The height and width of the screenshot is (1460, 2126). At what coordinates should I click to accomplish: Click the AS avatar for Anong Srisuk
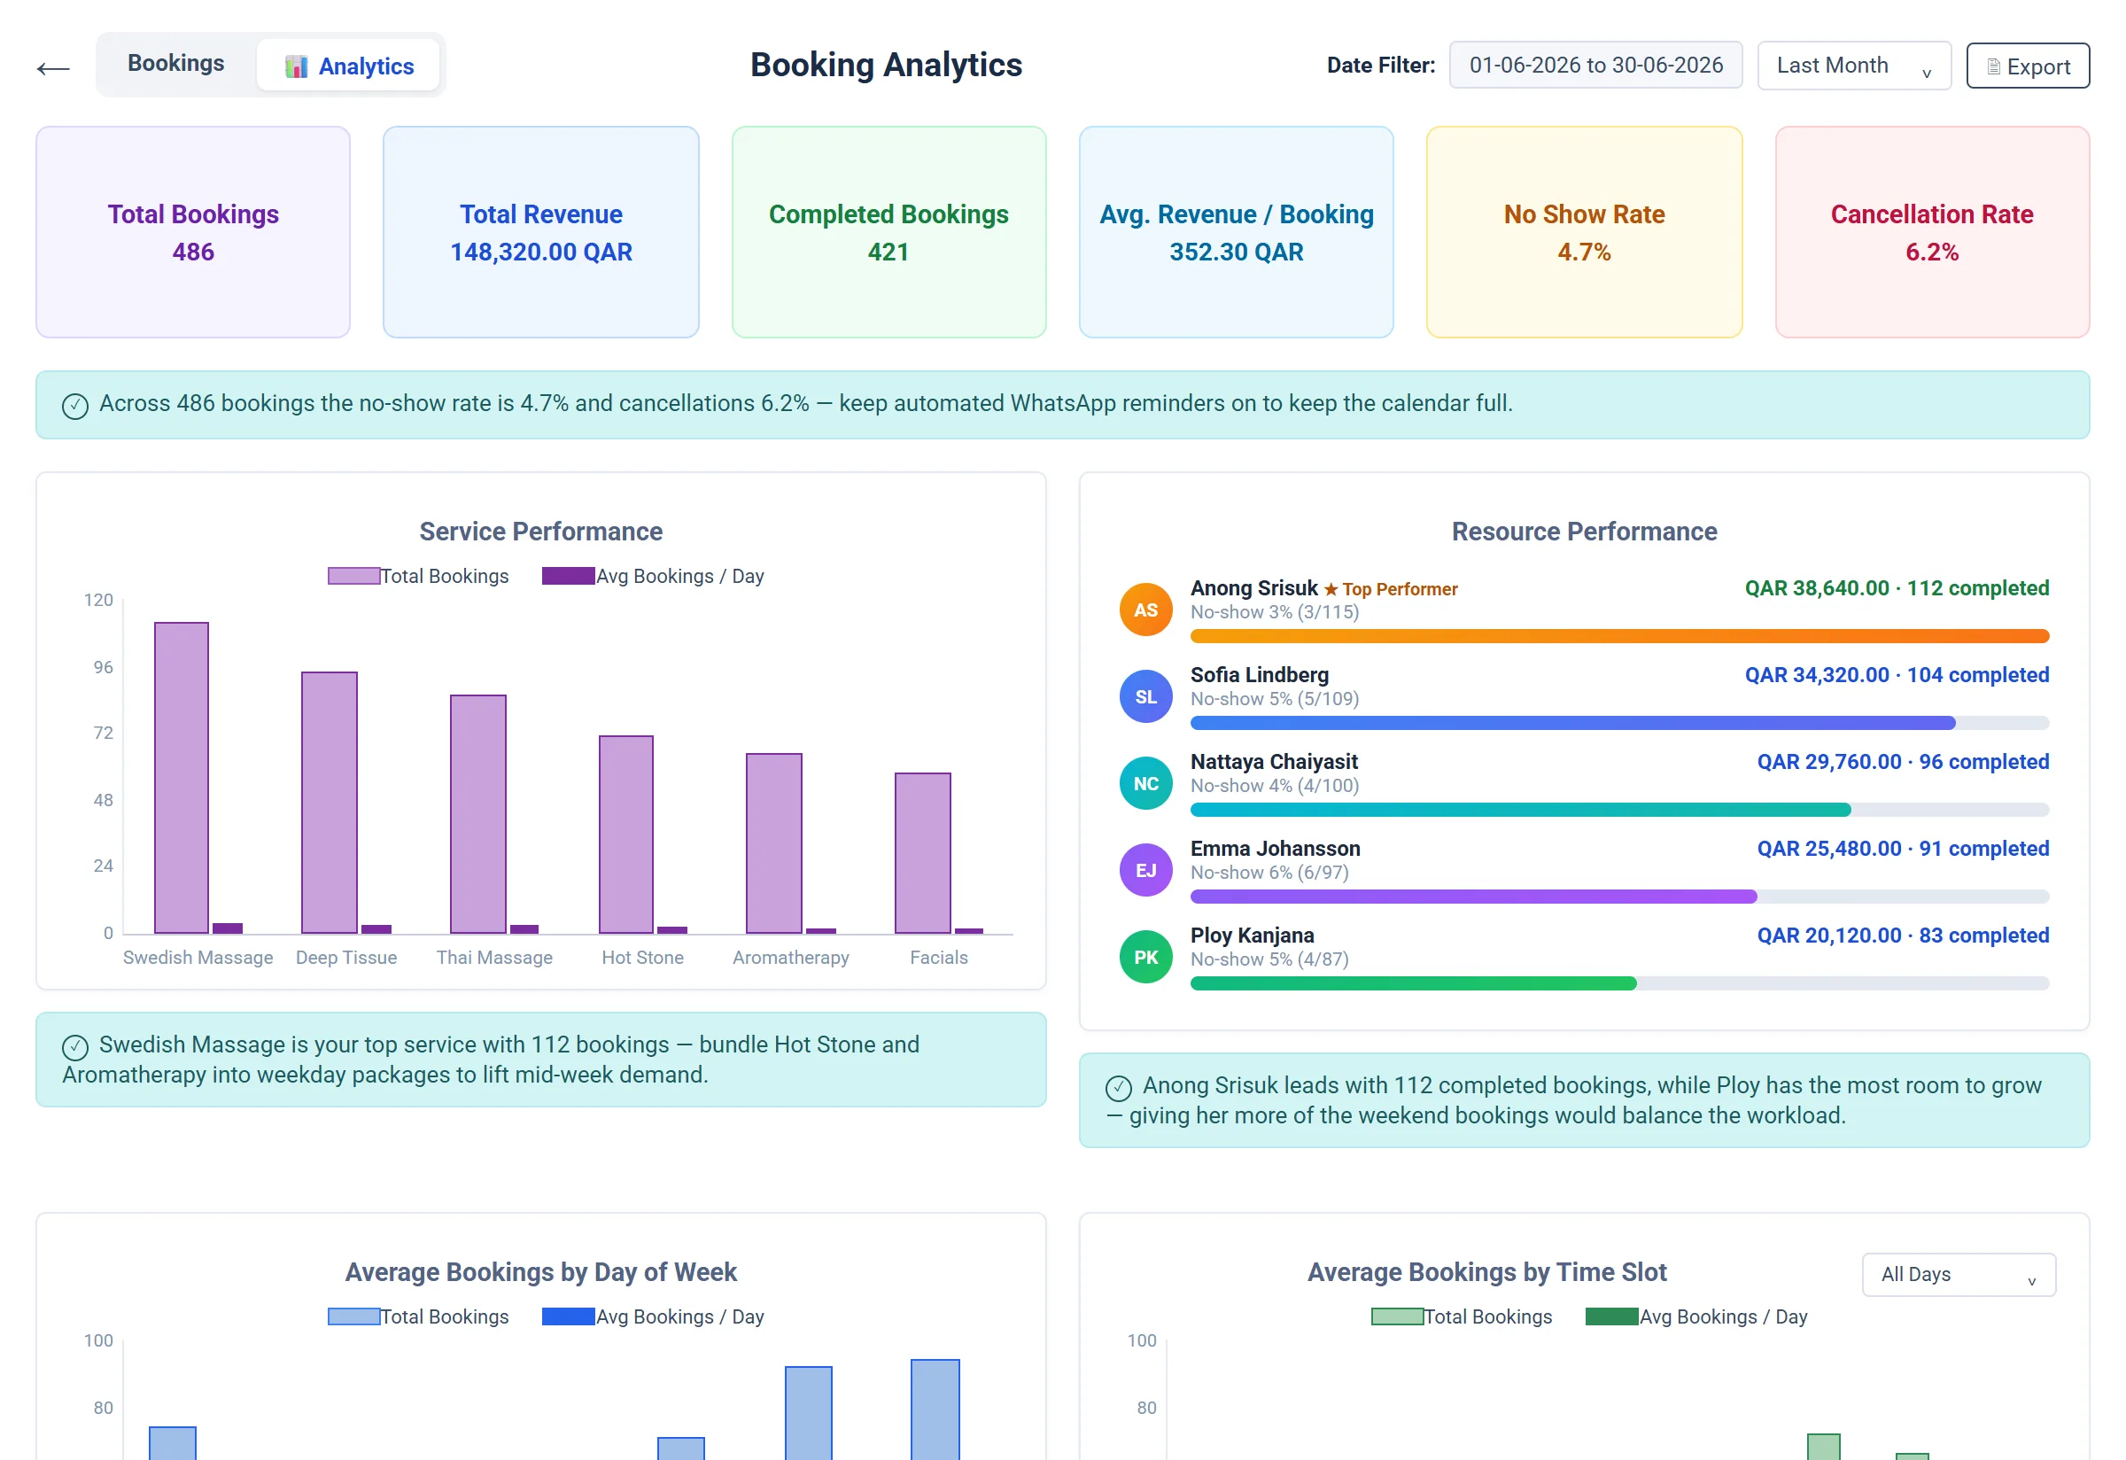[1145, 610]
